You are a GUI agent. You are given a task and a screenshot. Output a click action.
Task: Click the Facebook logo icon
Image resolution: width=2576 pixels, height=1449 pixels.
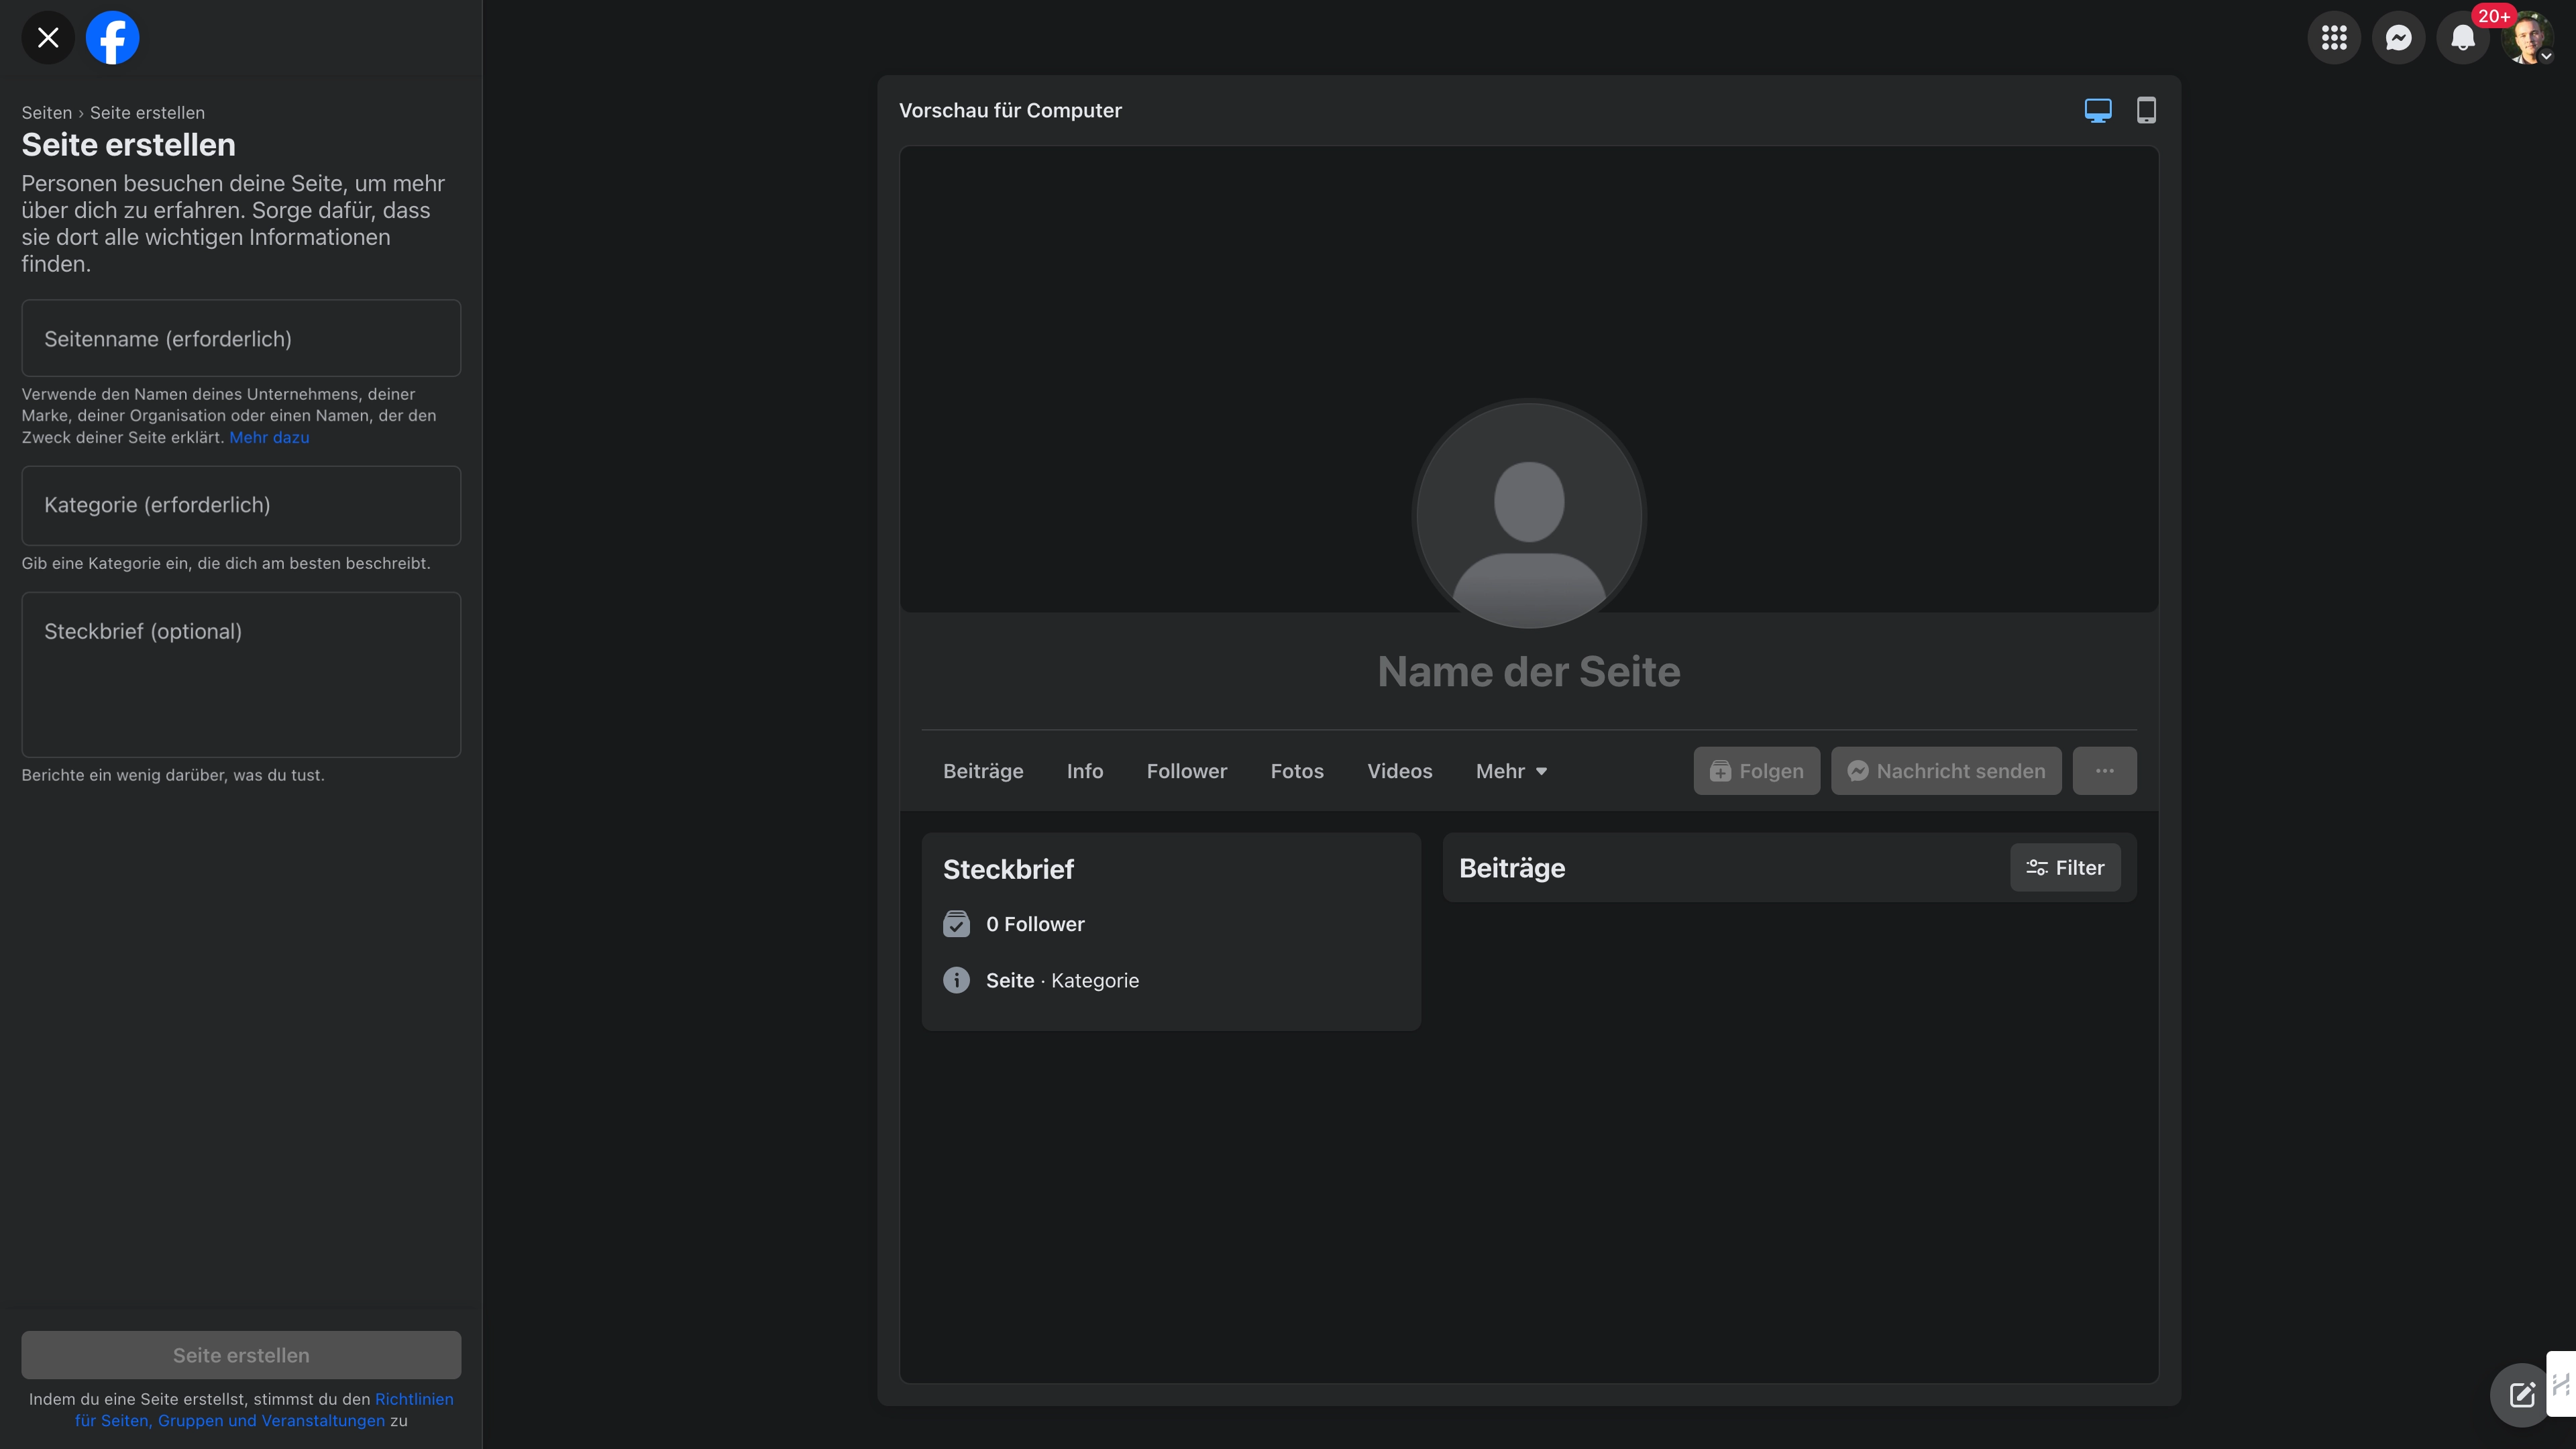coord(112,38)
